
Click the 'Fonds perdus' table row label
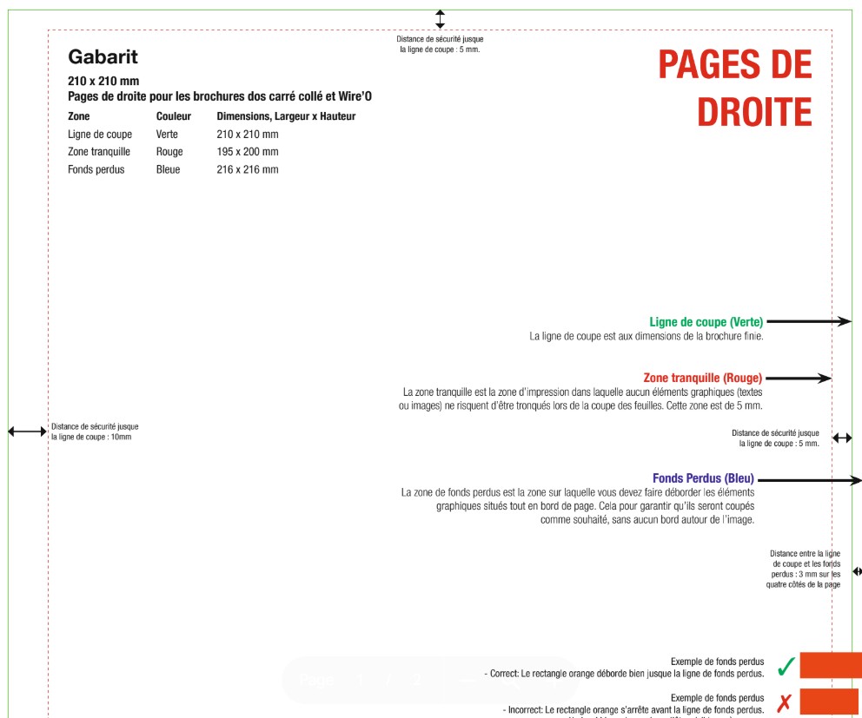pyautogui.click(x=96, y=169)
